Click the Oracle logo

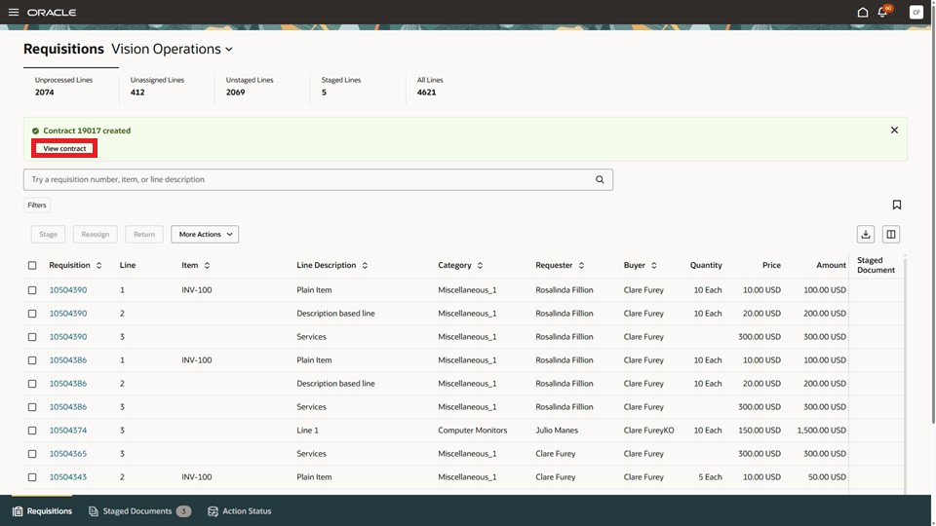52,12
